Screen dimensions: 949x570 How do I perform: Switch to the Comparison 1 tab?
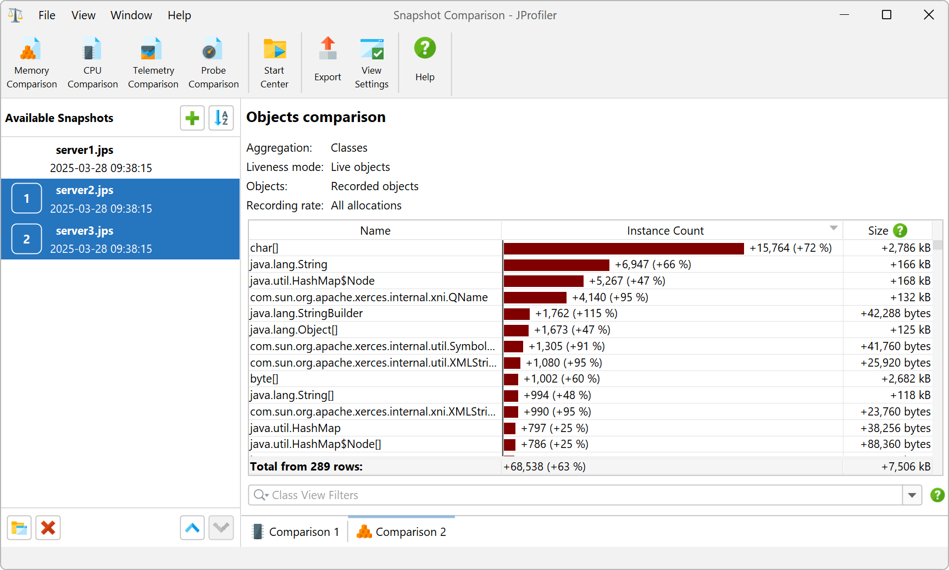(x=296, y=532)
